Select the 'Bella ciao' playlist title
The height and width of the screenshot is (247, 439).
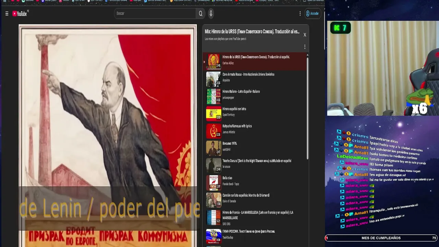point(227,178)
